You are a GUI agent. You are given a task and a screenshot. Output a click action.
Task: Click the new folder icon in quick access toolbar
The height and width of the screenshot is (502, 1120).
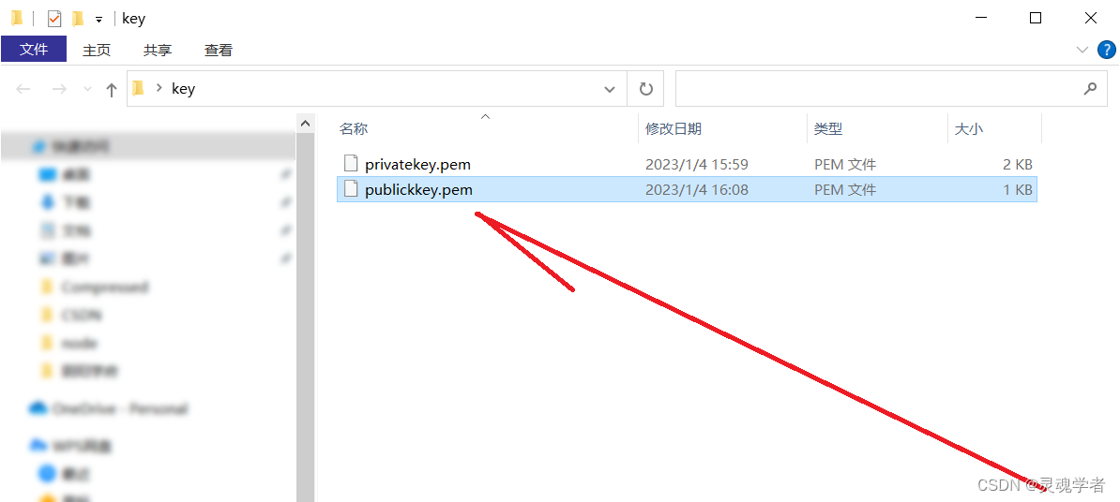pyautogui.click(x=78, y=19)
